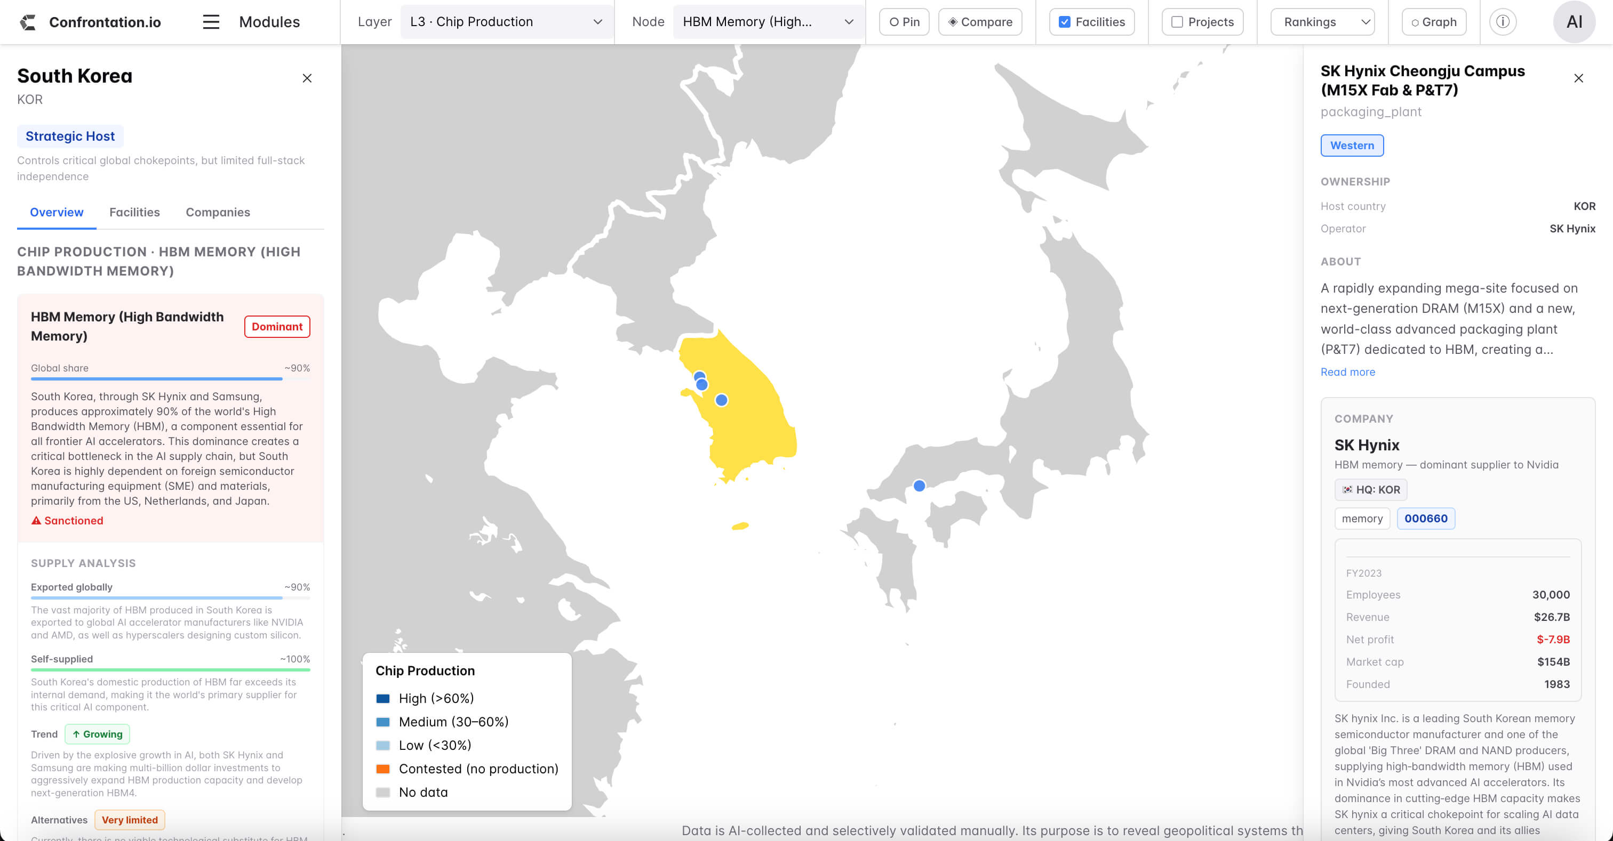Click the info circle icon

[1502, 22]
